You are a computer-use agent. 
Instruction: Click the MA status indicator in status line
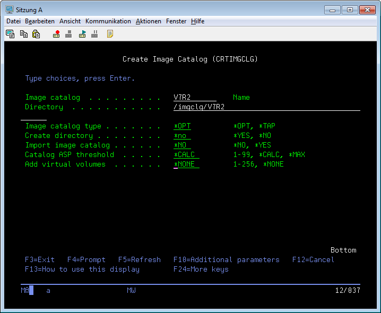(25, 290)
